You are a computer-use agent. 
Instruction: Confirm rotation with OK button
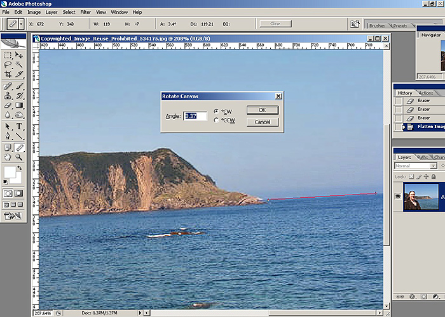[x=262, y=110]
